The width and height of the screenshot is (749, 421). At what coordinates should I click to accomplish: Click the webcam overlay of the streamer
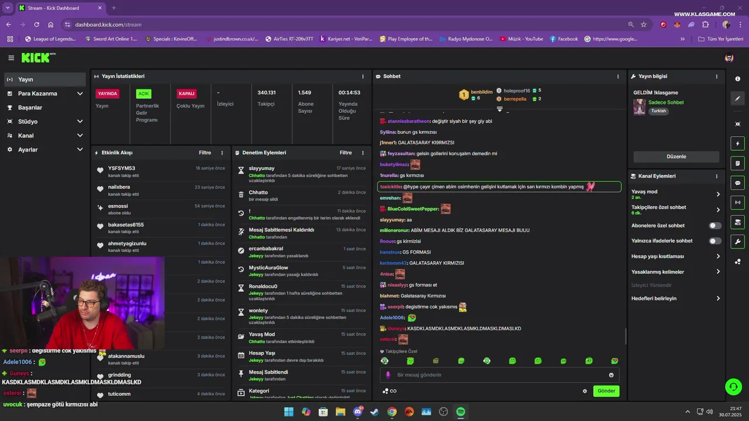click(x=83, y=302)
